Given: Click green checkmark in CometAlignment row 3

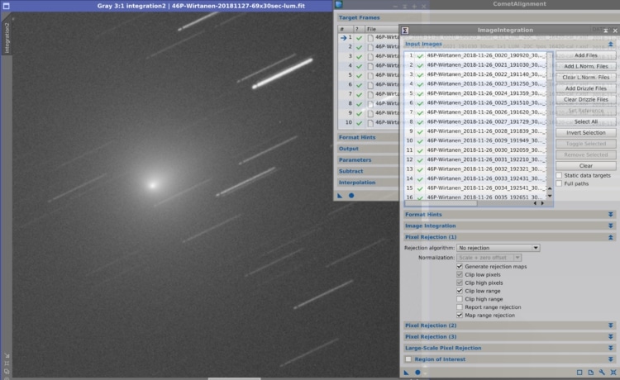Looking at the screenshot, I should point(359,56).
